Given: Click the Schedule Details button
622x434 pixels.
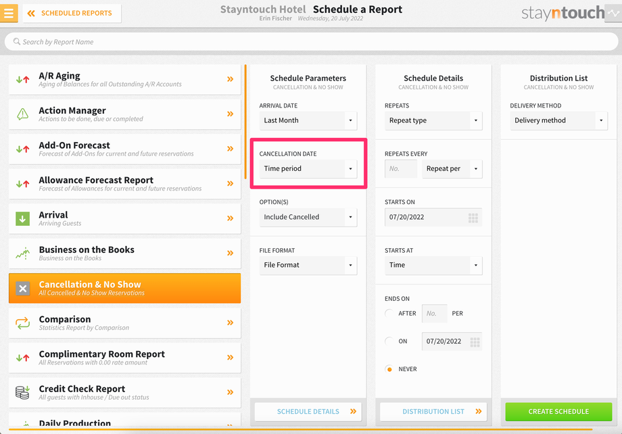Looking at the screenshot, I should 308,412.
